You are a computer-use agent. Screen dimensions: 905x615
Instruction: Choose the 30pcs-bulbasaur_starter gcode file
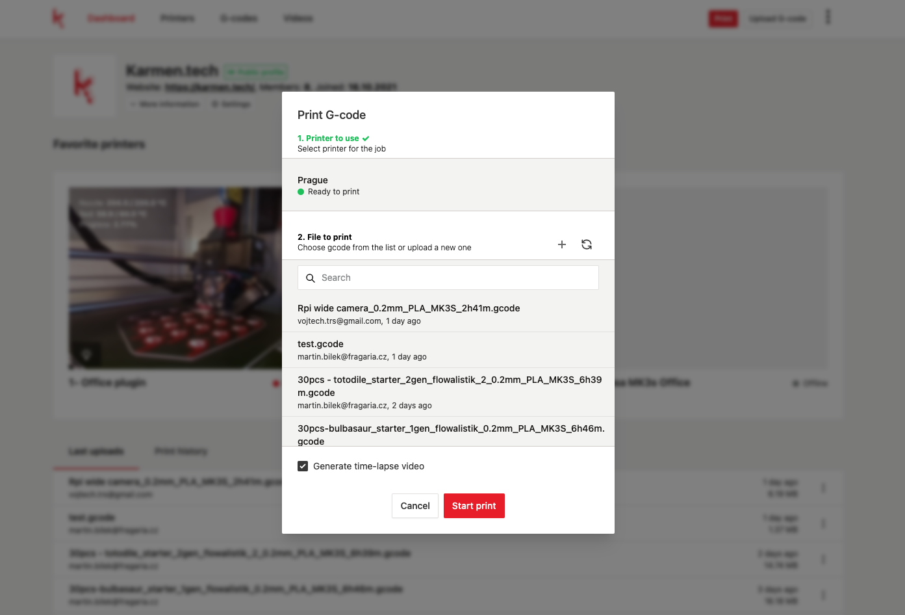coord(448,432)
